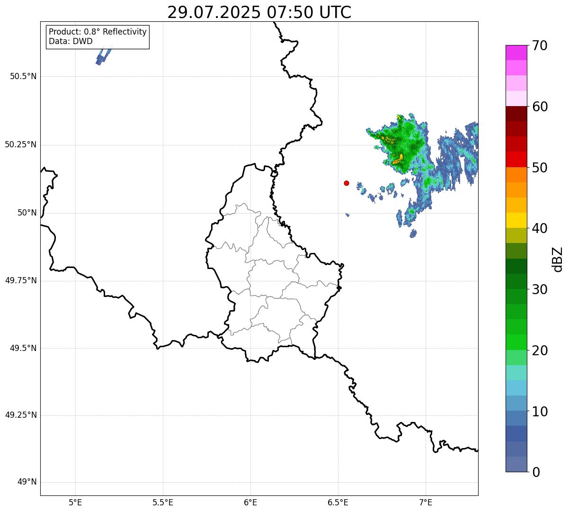Click the 7°E longitude label
This screenshot has height=512, width=569.
[x=426, y=503]
